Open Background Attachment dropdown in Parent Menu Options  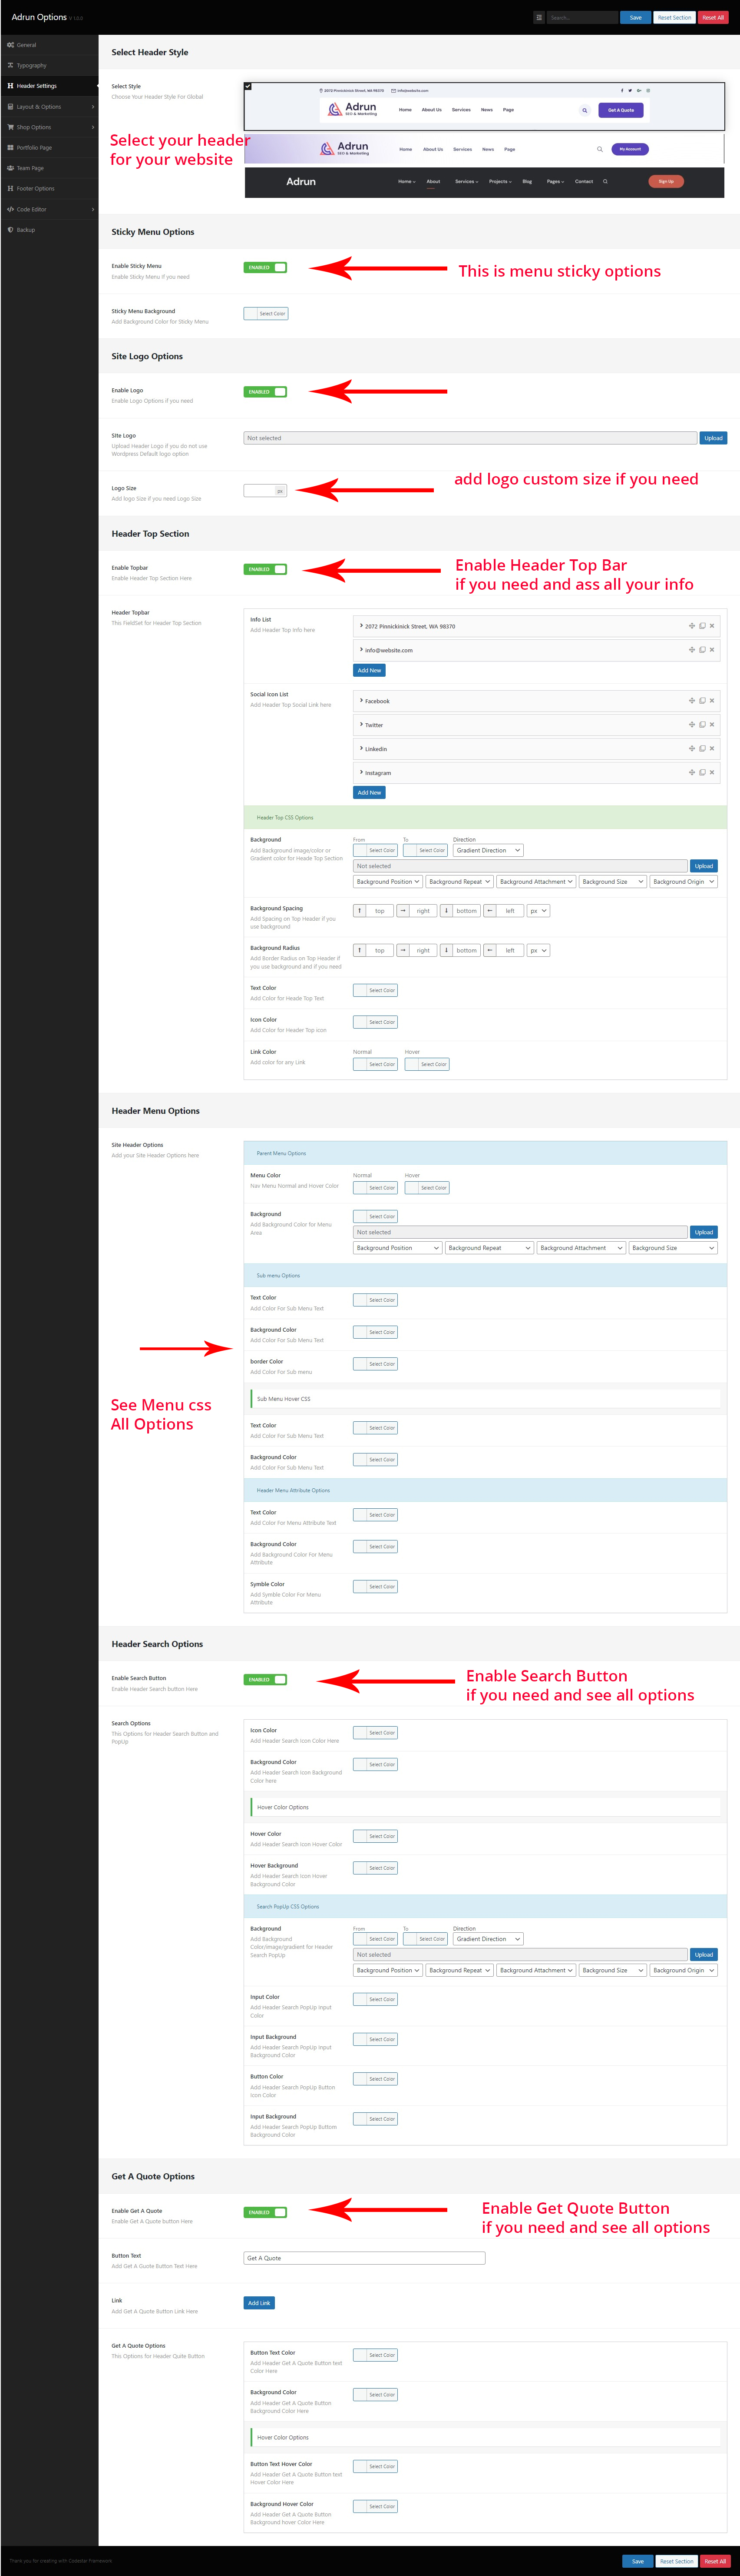point(581,1248)
